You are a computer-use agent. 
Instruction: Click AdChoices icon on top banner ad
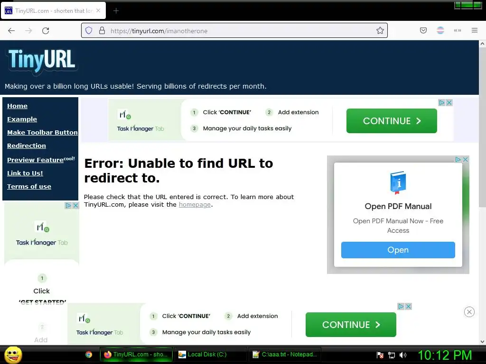(442, 102)
